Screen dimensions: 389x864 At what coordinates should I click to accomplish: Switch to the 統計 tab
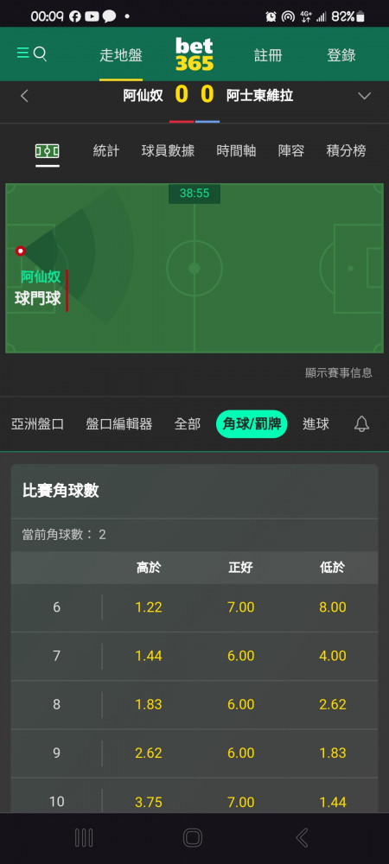[106, 151]
